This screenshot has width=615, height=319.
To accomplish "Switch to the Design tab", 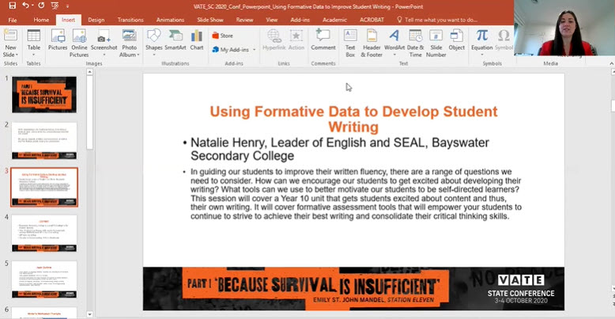I will point(96,19).
